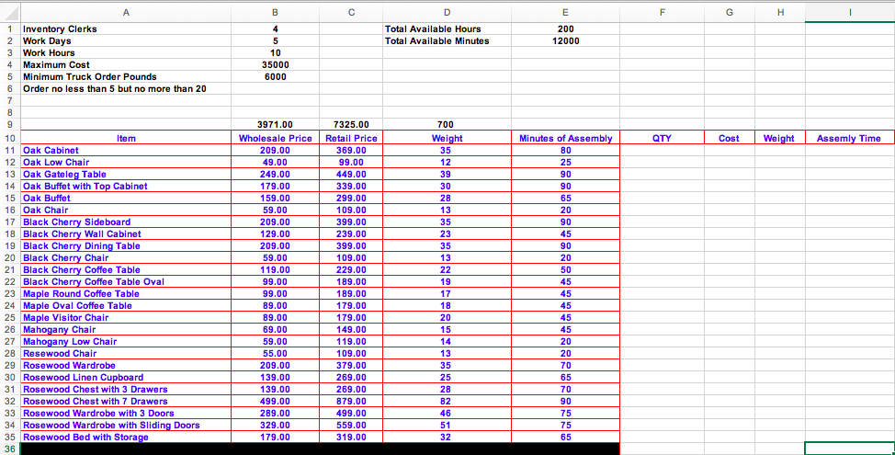Select column B header
The height and width of the screenshot is (455, 895).
point(275,13)
